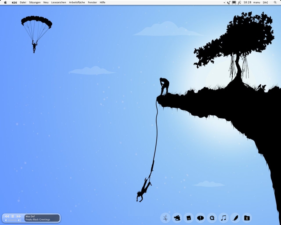Open the Sitzungen menu
The image size is (281, 225).
[35, 2]
